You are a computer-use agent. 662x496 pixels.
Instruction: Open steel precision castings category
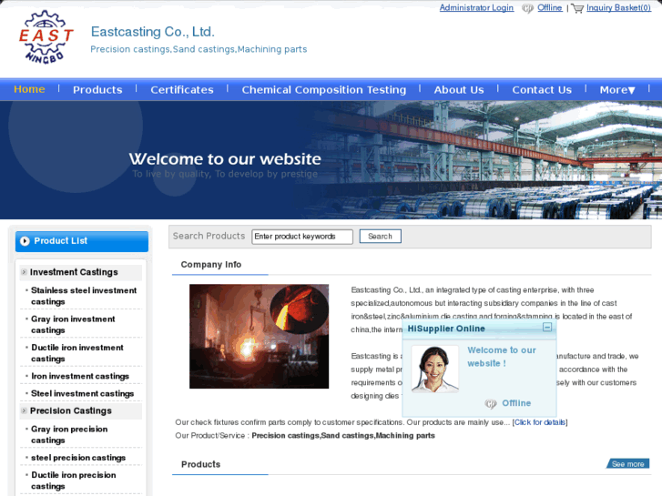click(78, 458)
